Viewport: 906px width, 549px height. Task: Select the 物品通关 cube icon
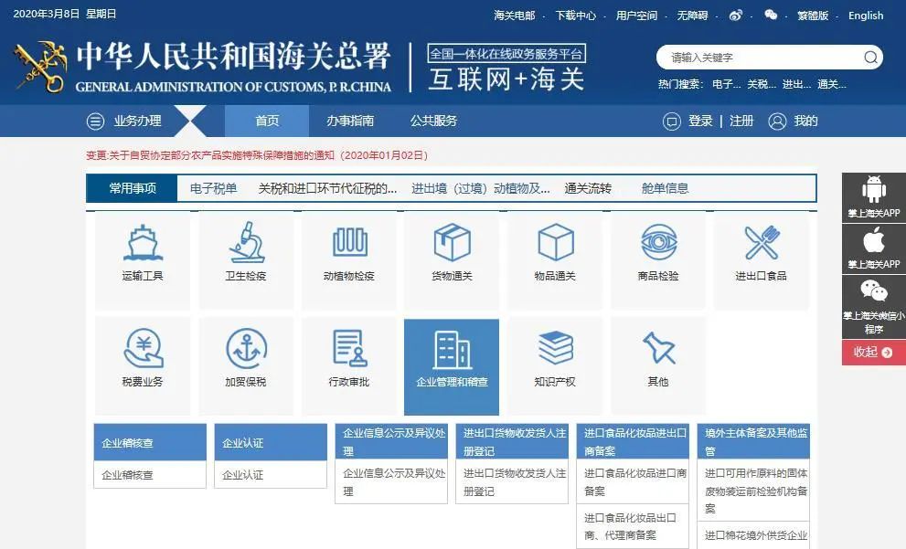coord(555,242)
